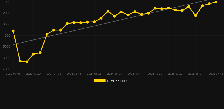
Task: Click the data point above 2024-05-26
Action: pyautogui.click(x=94, y=22)
